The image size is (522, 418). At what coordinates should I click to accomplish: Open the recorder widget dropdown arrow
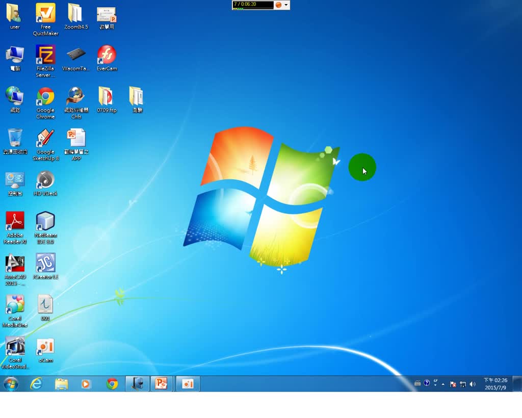(x=286, y=5)
